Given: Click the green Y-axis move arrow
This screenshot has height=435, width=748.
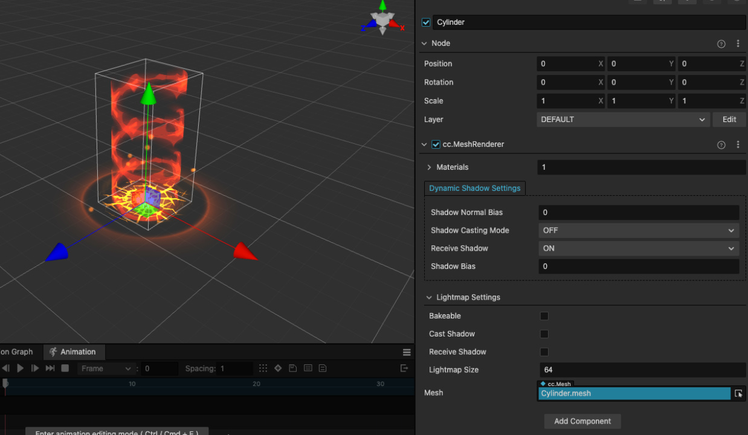Looking at the screenshot, I should click(148, 94).
